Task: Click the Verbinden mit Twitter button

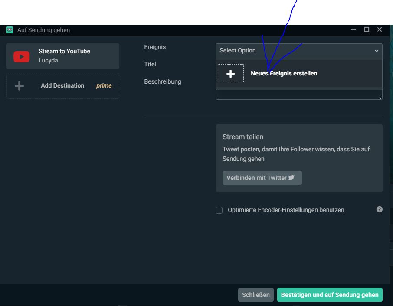Action: click(262, 178)
